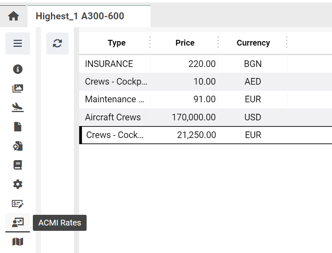Open the book icon in the sidebar
Viewport: 332px width, 253px height.
pyautogui.click(x=18, y=165)
